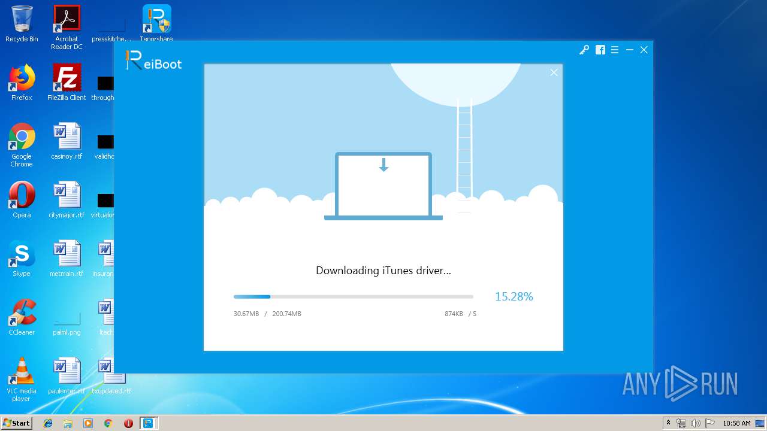Open the Firefox desktop shortcut
767x431 pixels.
pyautogui.click(x=22, y=83)
